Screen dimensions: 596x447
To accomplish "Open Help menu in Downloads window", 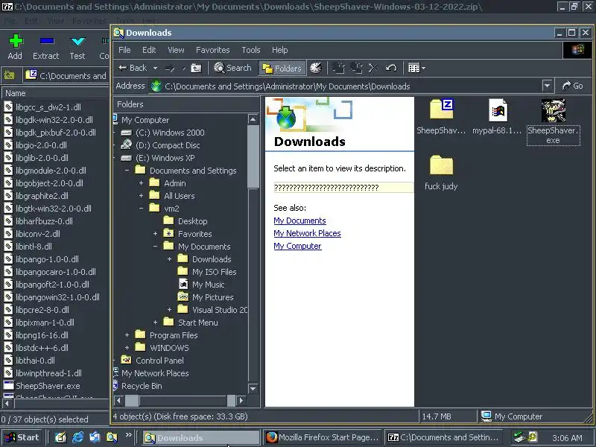I will pos(280,50).
